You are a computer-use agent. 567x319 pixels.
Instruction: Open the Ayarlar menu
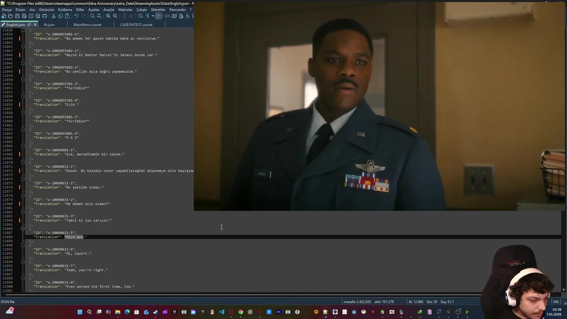94,10
